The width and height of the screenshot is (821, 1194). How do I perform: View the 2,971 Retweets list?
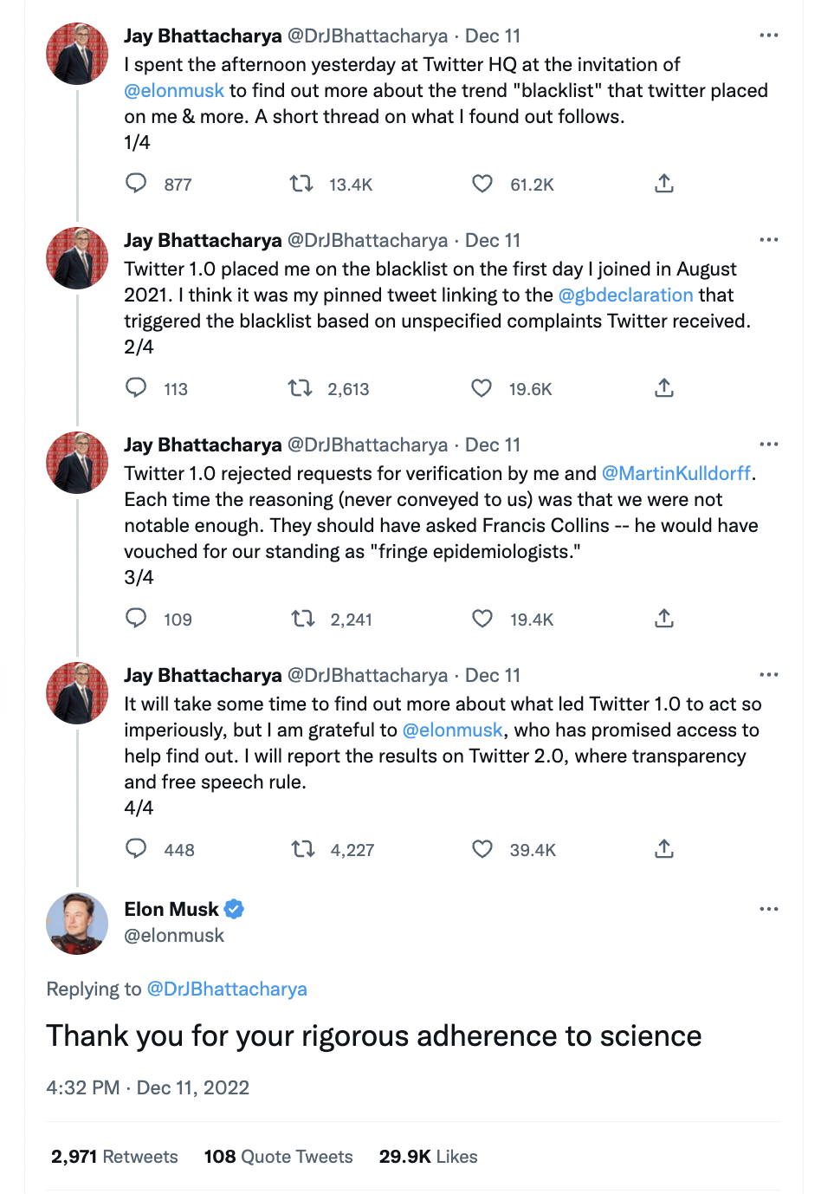[x=113, y=1156]
